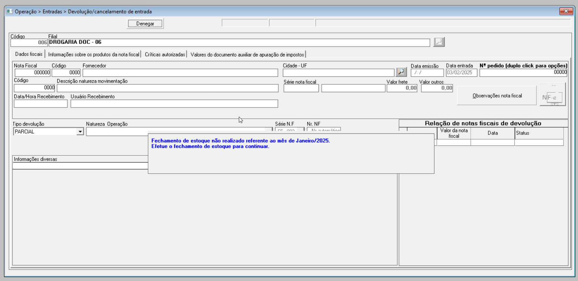The height and width of the screenshot is (281, 578).
Task: Select the Valor frete field
Action: pos(402,88)
